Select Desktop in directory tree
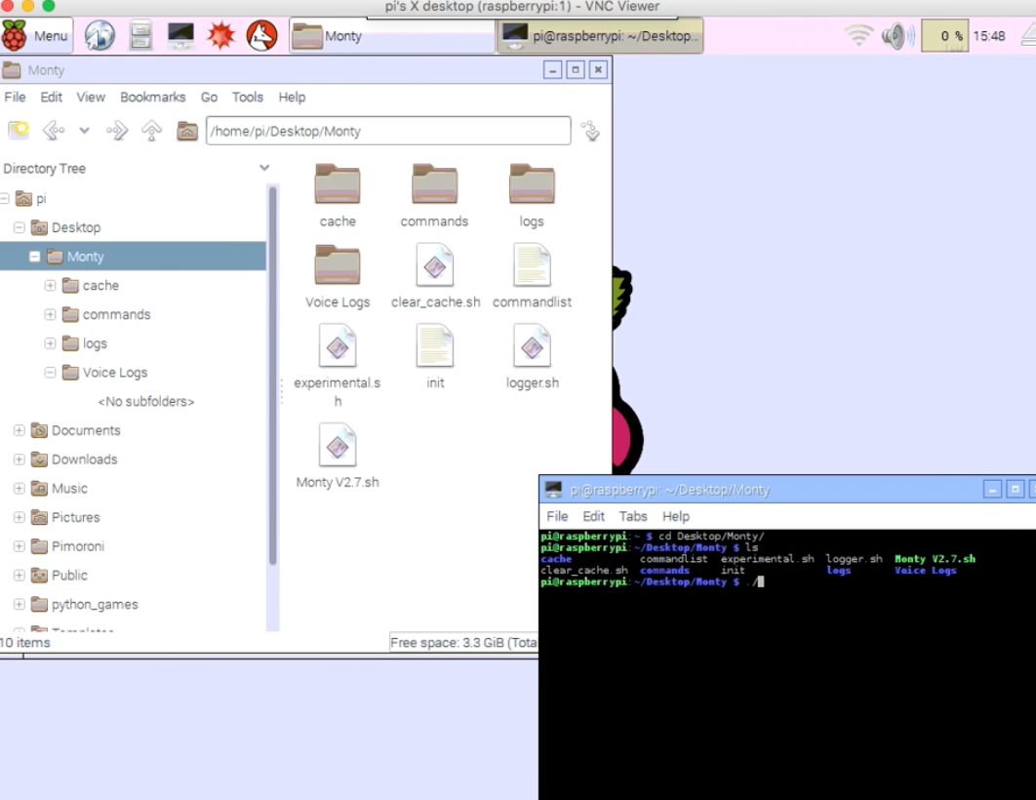Screen dimensions: 1036x800 (x=76, y=227)
